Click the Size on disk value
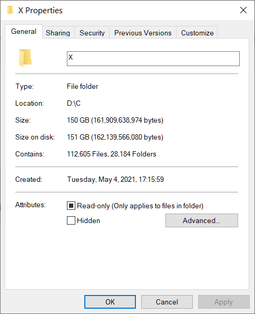 click(115, 137)
